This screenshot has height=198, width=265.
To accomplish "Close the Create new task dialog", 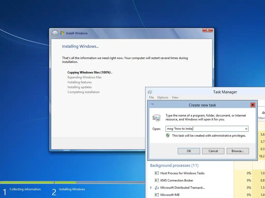I will click(x=253, y=105).
